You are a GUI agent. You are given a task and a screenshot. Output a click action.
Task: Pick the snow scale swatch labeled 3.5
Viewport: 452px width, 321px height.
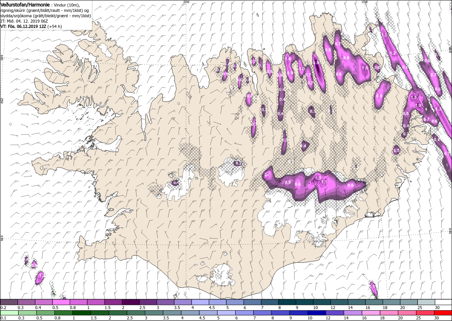[x=183, y=302]
